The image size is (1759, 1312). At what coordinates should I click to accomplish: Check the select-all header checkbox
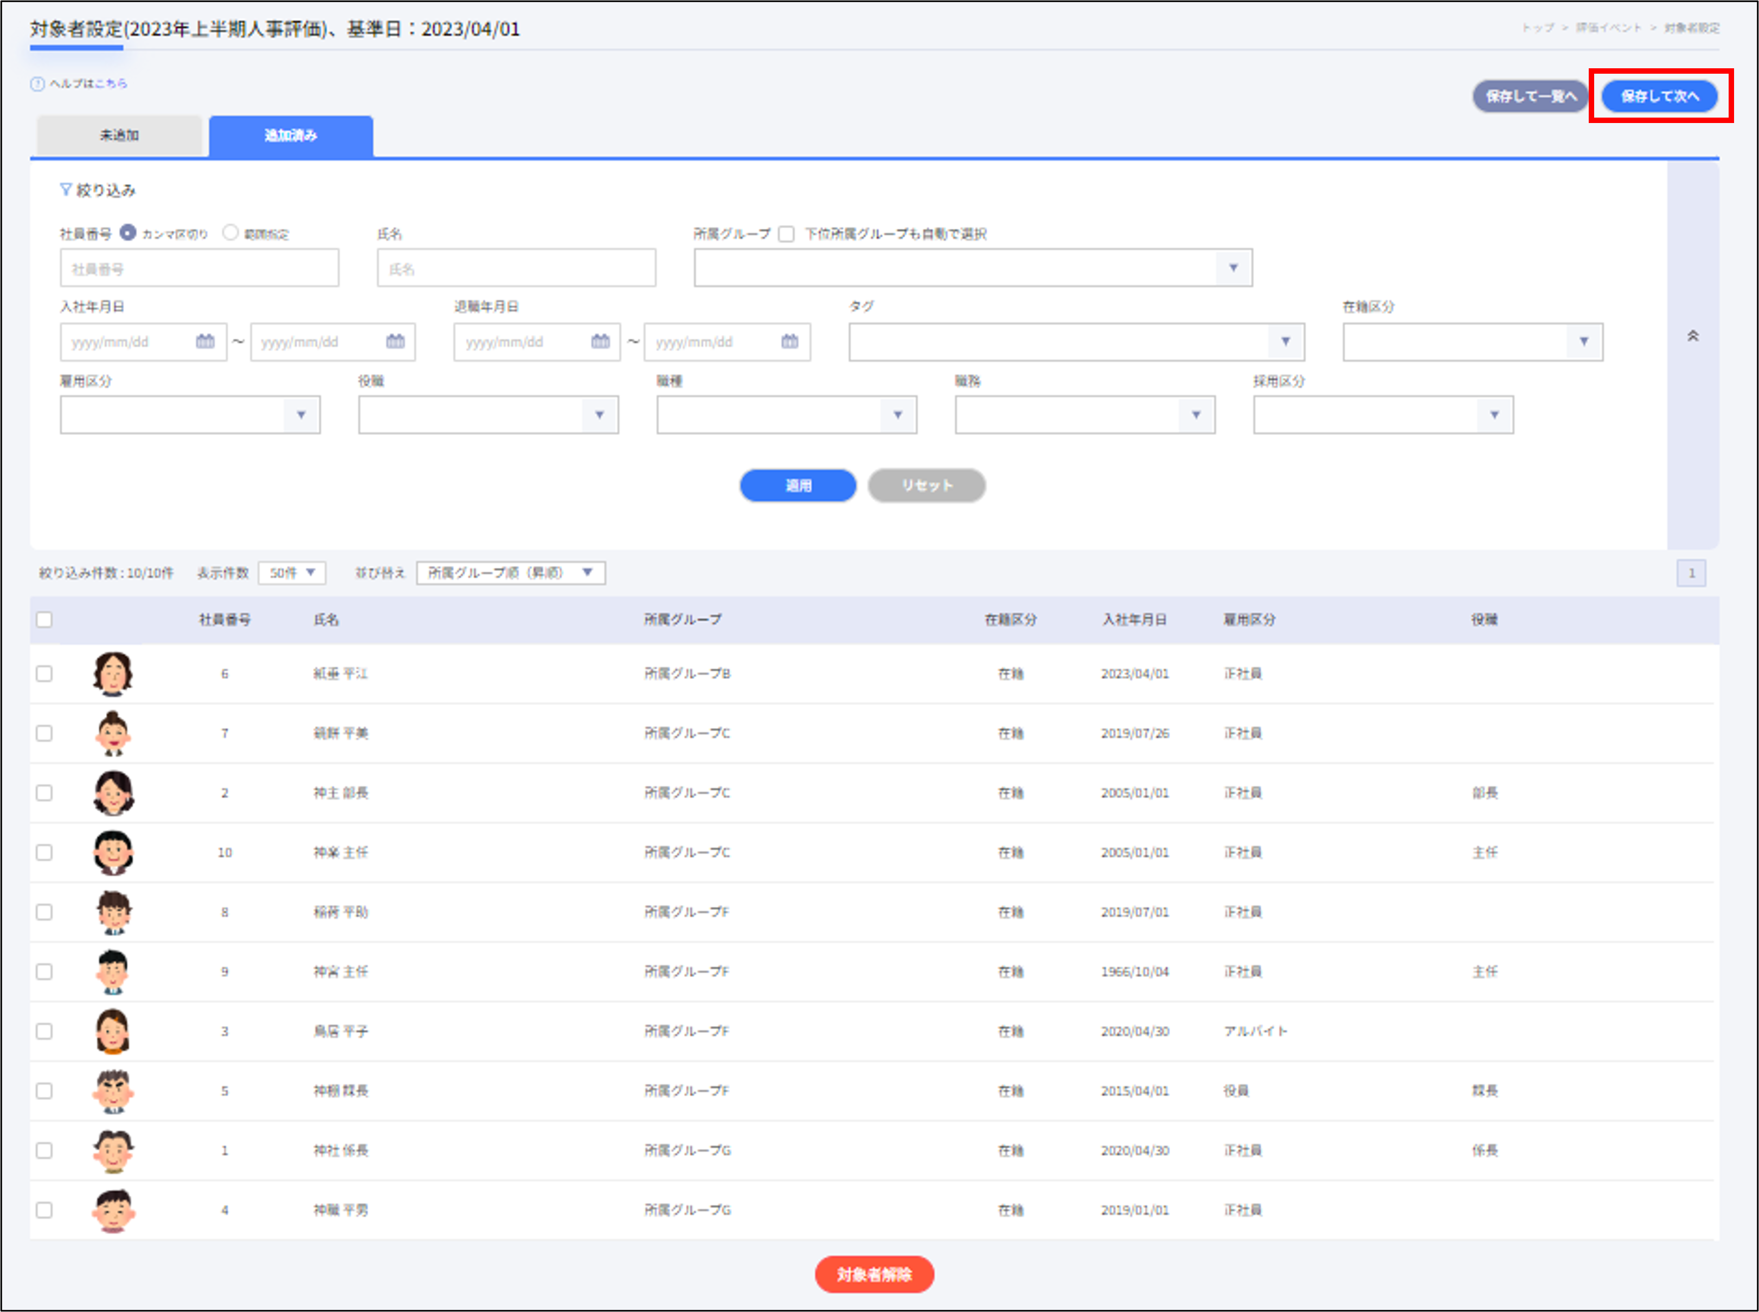click(x=44, y=619)
